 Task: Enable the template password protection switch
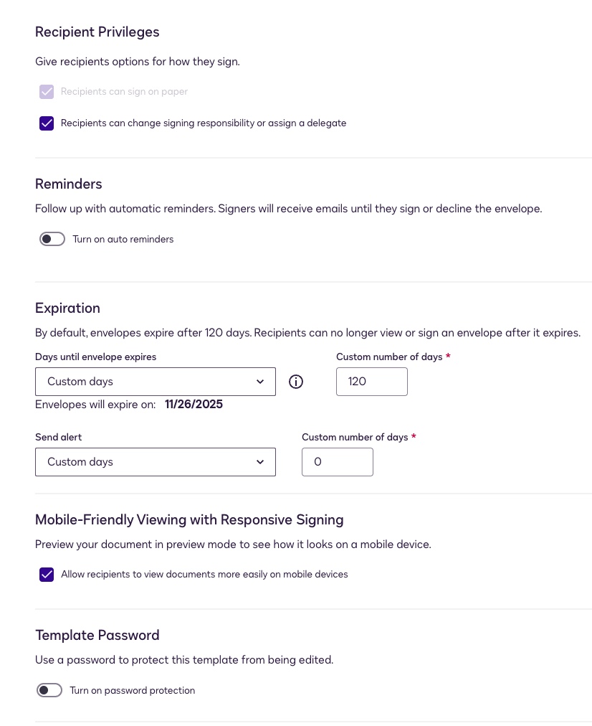click(49, 690)
